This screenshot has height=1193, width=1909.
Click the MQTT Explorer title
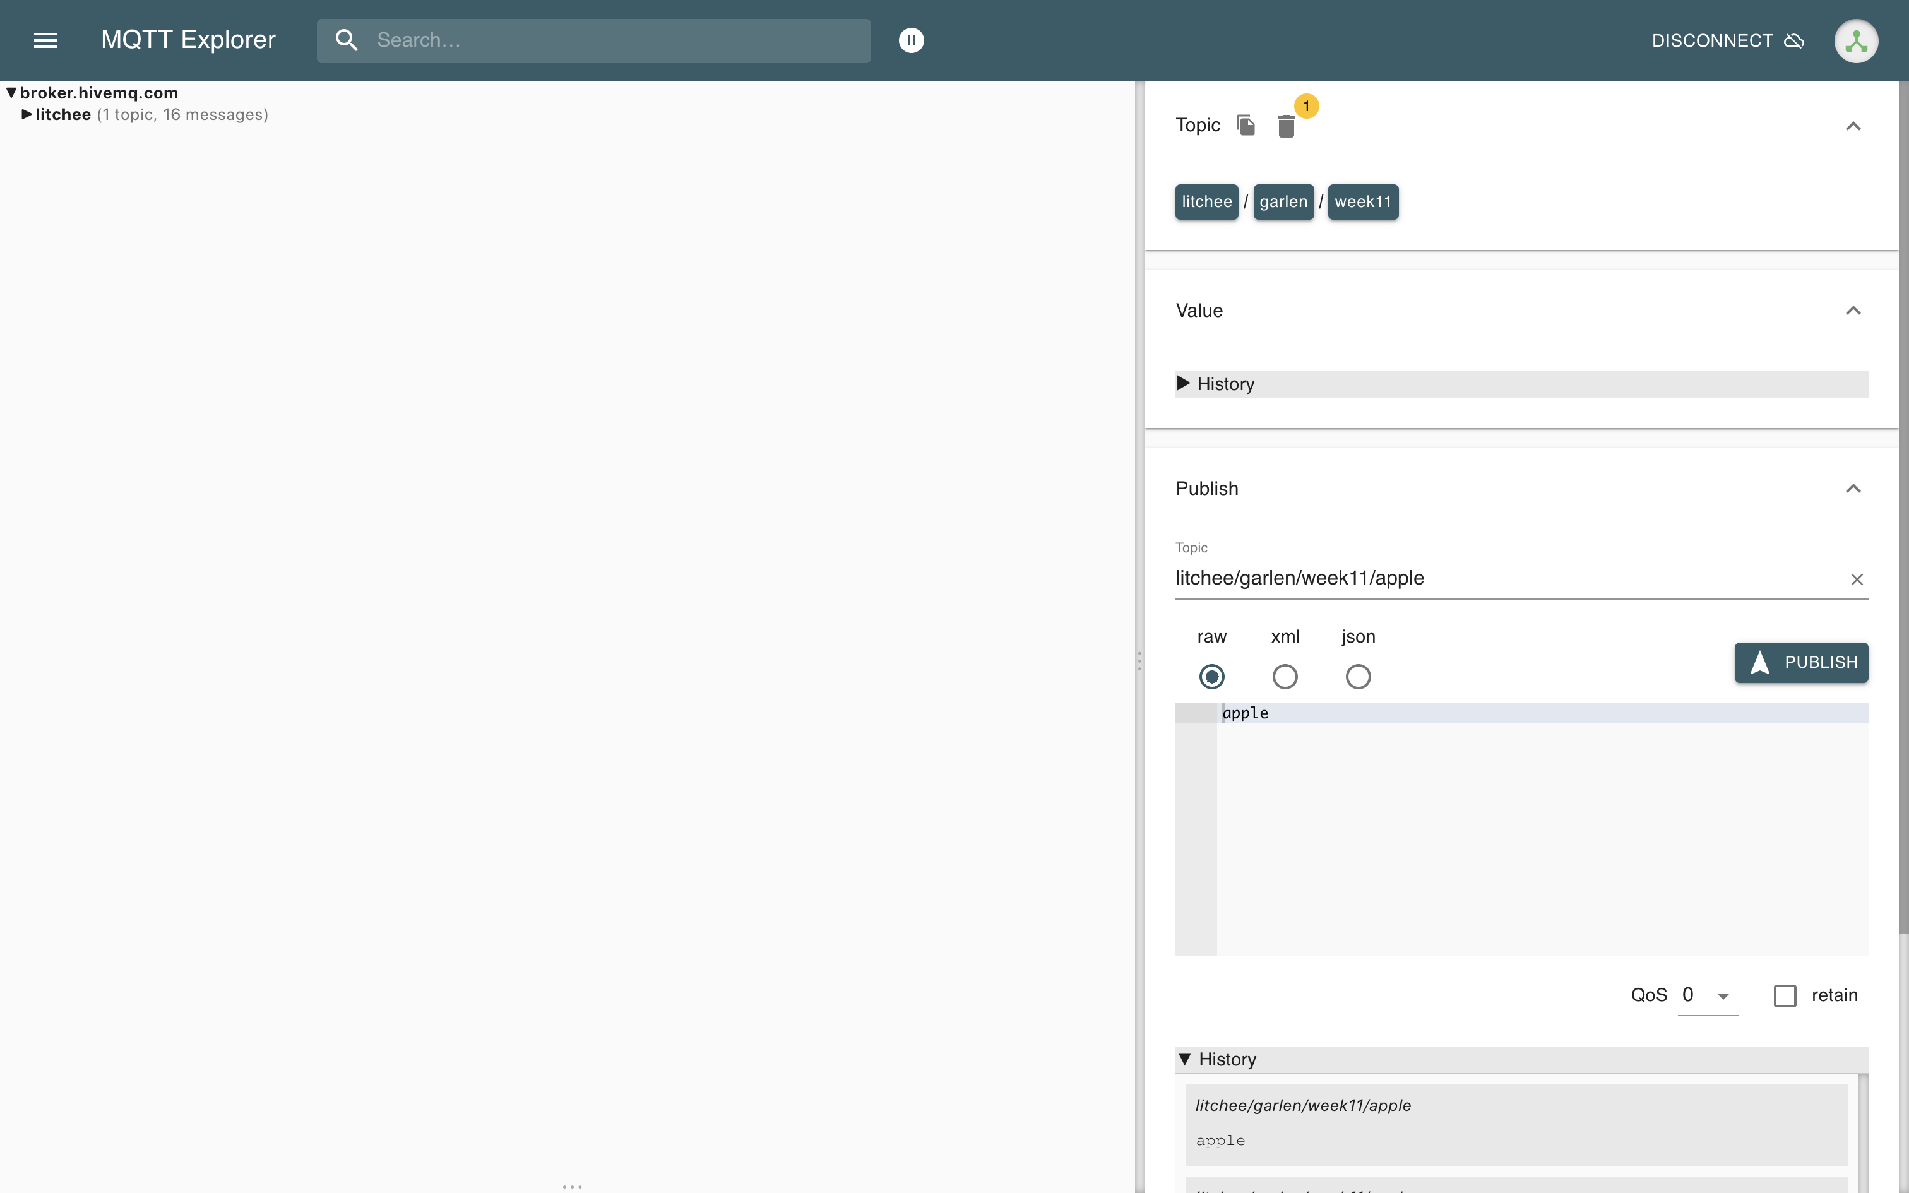pos(189,40)
